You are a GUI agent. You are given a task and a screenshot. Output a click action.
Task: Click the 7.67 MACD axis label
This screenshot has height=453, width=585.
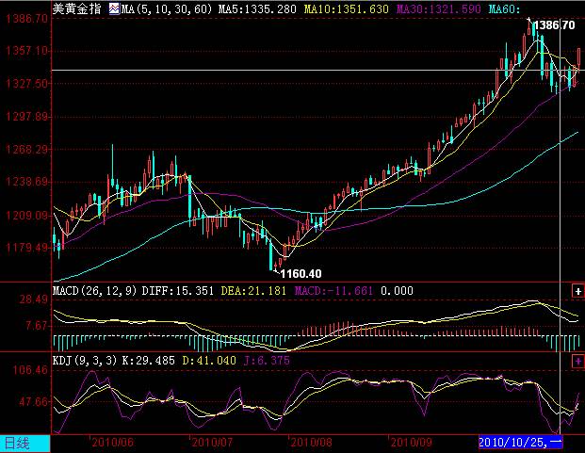[x=37, y=326]
